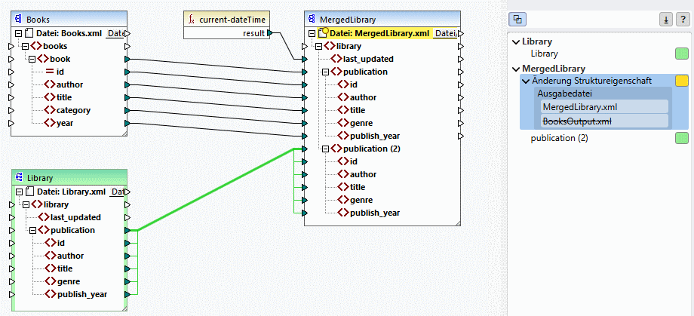The image size is (694, 316).
Task: Click the output connector of Books book
Action: tap(127, 59)
